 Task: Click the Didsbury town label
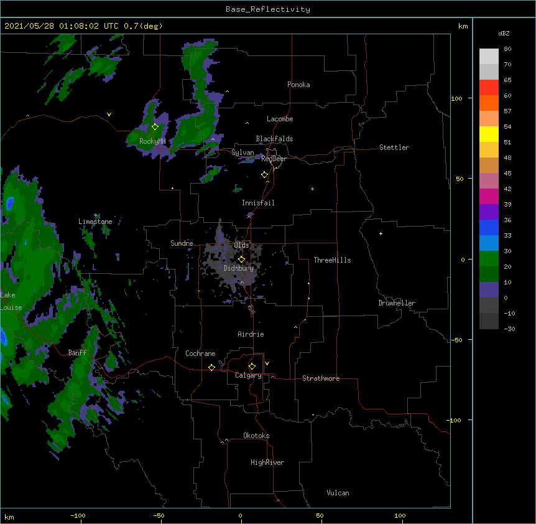pyautogui.click(x=239, y=268)
